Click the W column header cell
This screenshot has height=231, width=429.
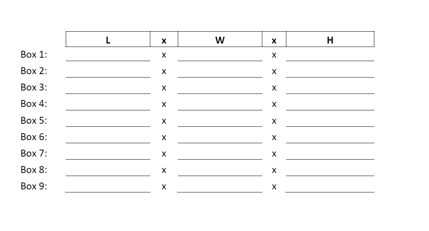220,39
